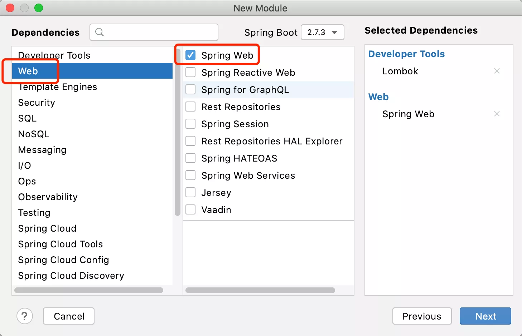
Task: Open the Template Engines category
Action: tap(92, 87)
